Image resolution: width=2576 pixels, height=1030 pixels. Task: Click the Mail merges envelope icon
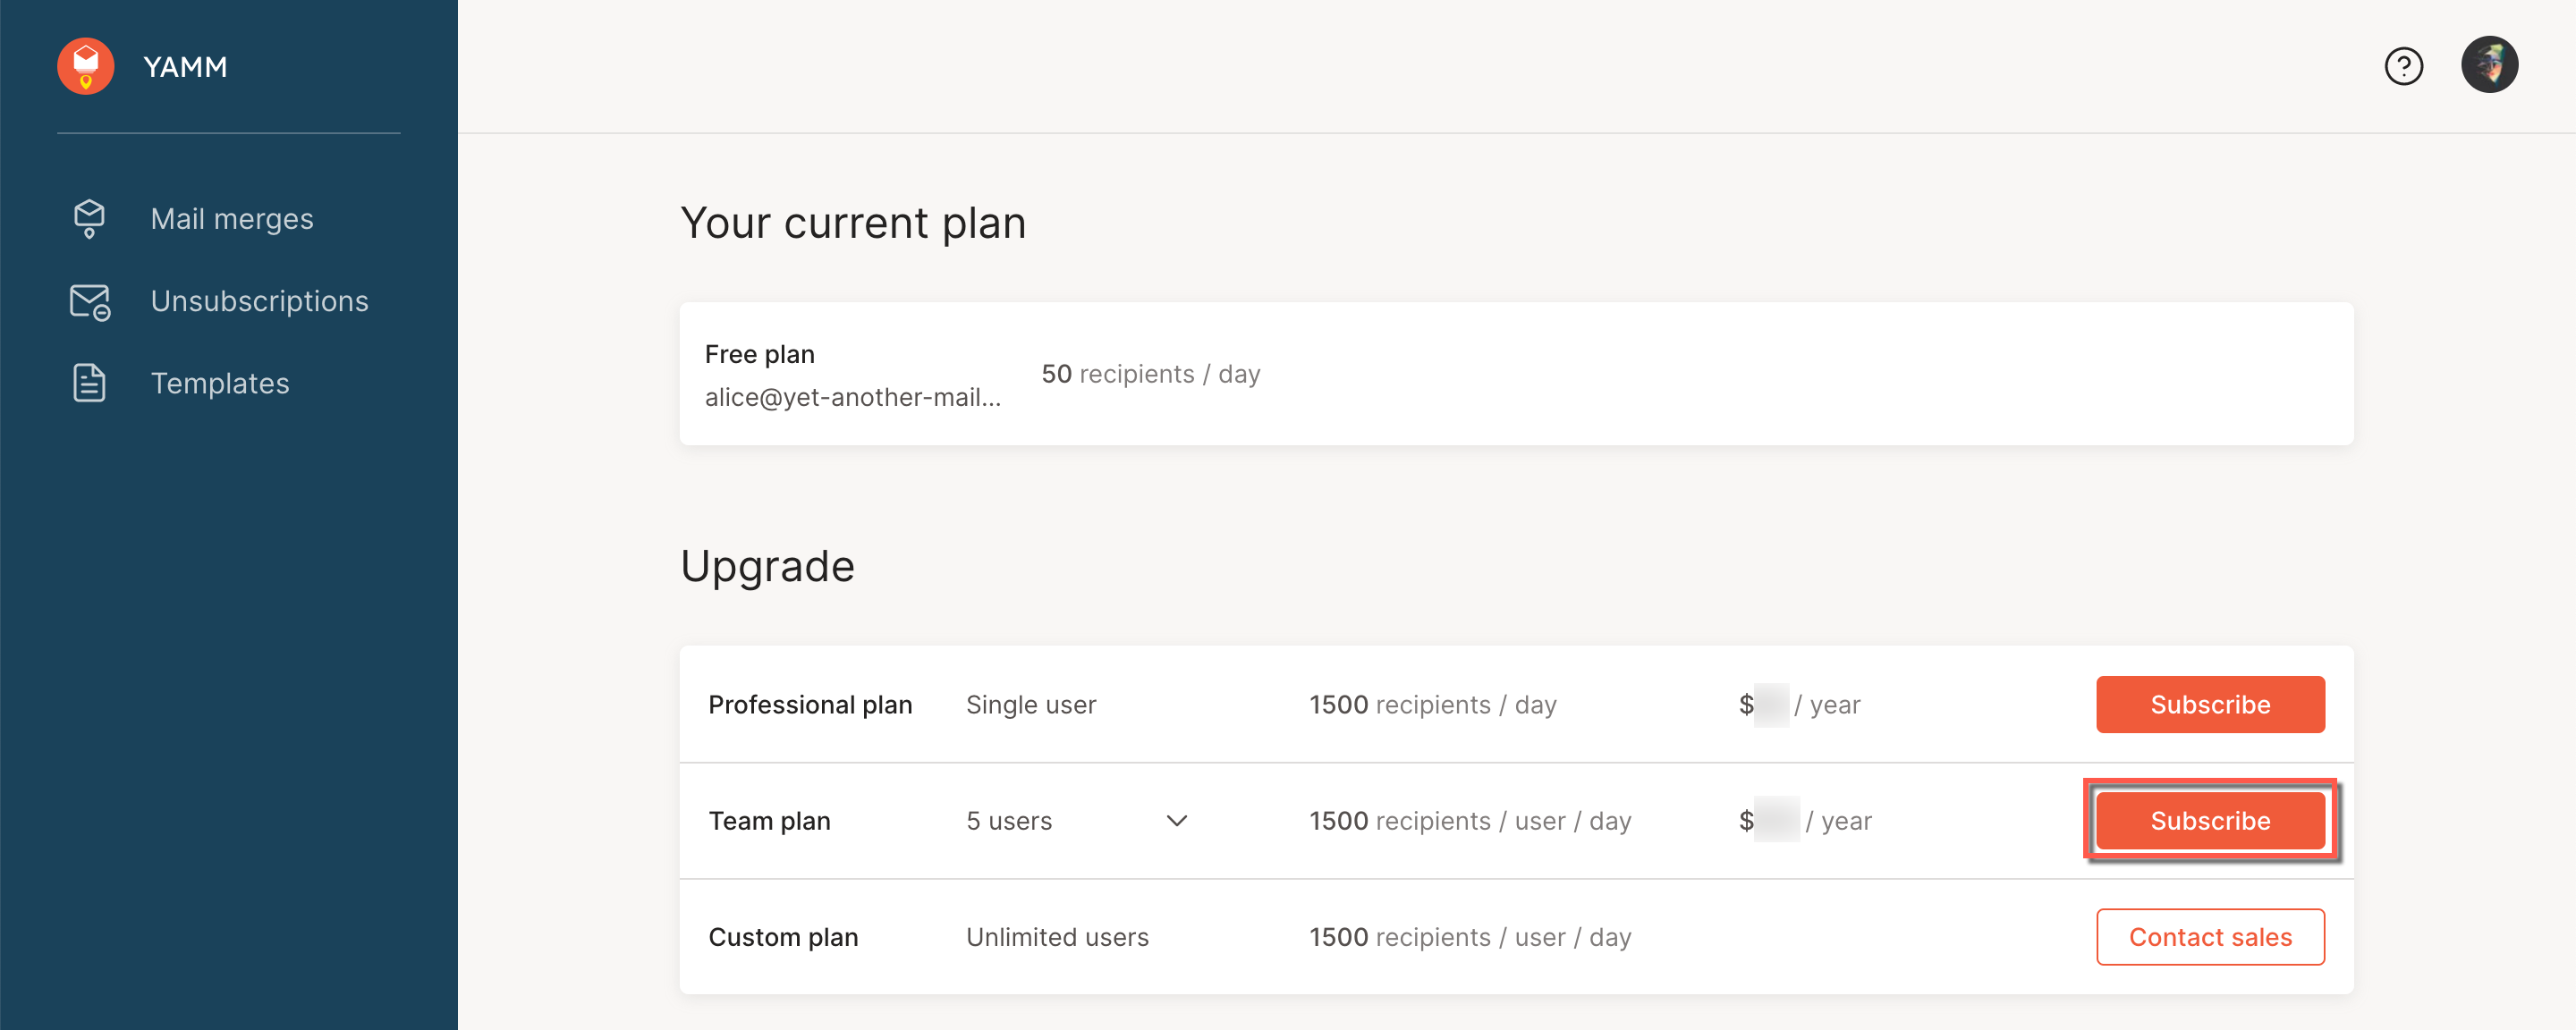pos(89,218)
